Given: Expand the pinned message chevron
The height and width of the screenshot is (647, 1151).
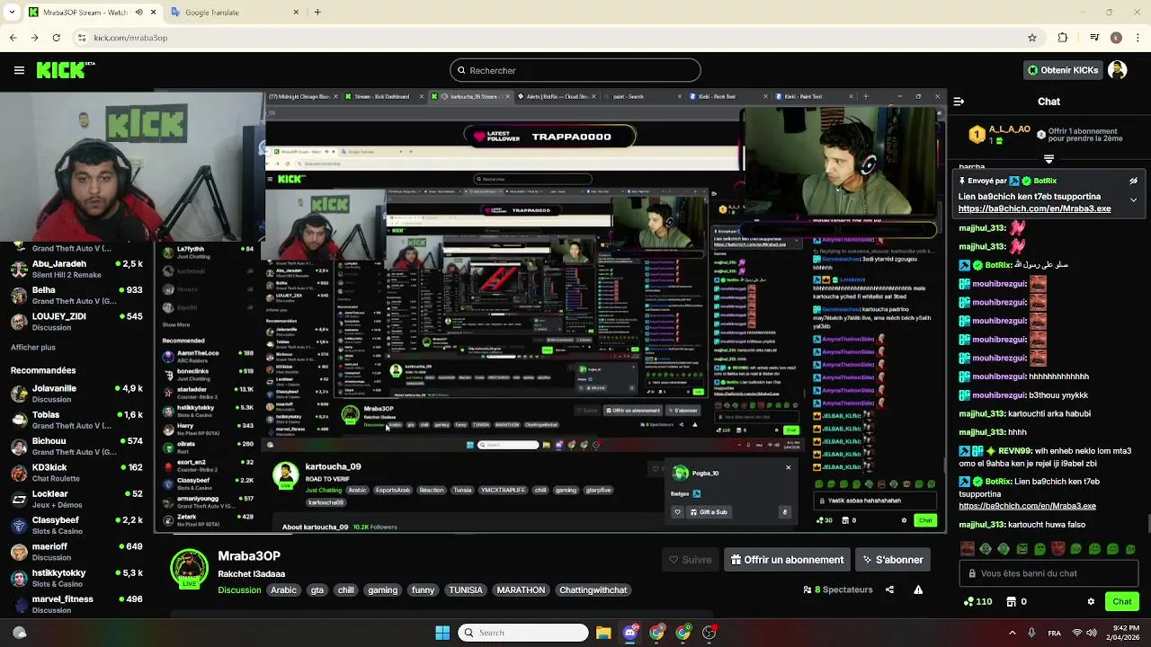Looking at the screenshot, I should [x=1133, y=199].
